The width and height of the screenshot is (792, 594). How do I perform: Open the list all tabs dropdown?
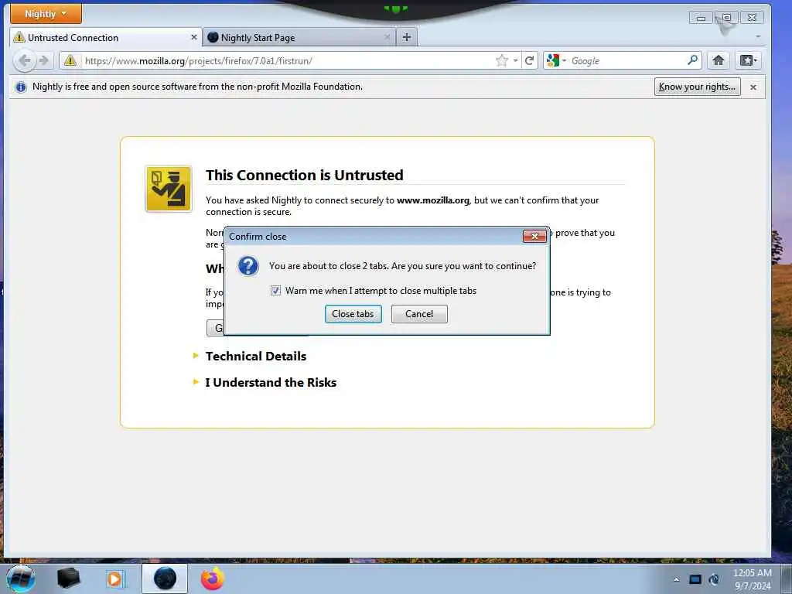pyautogui.click(x=758, y=37)
